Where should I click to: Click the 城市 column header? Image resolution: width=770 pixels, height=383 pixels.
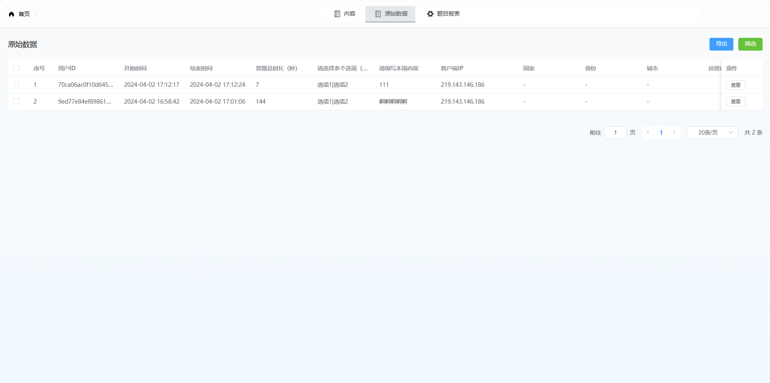652,68
